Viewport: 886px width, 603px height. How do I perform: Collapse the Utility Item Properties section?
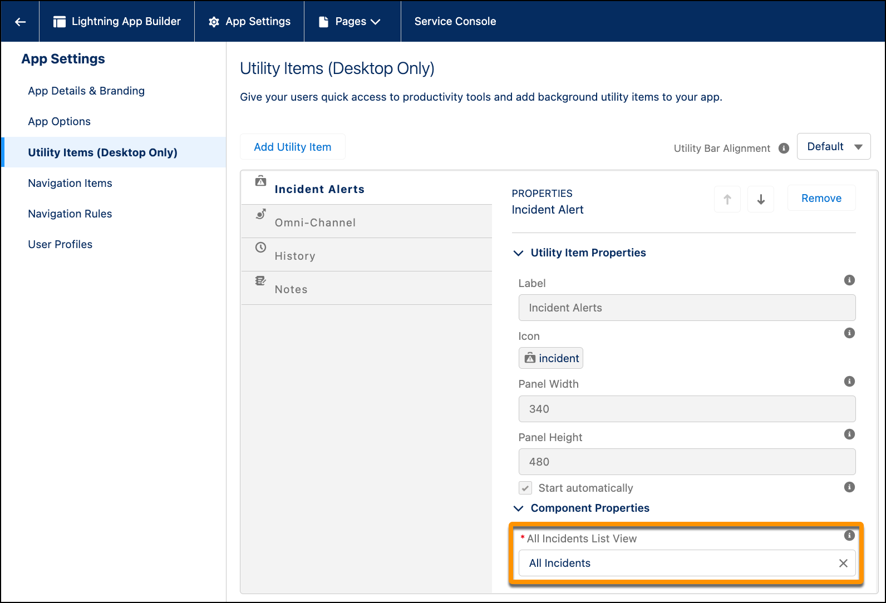(x=518, y=253)
